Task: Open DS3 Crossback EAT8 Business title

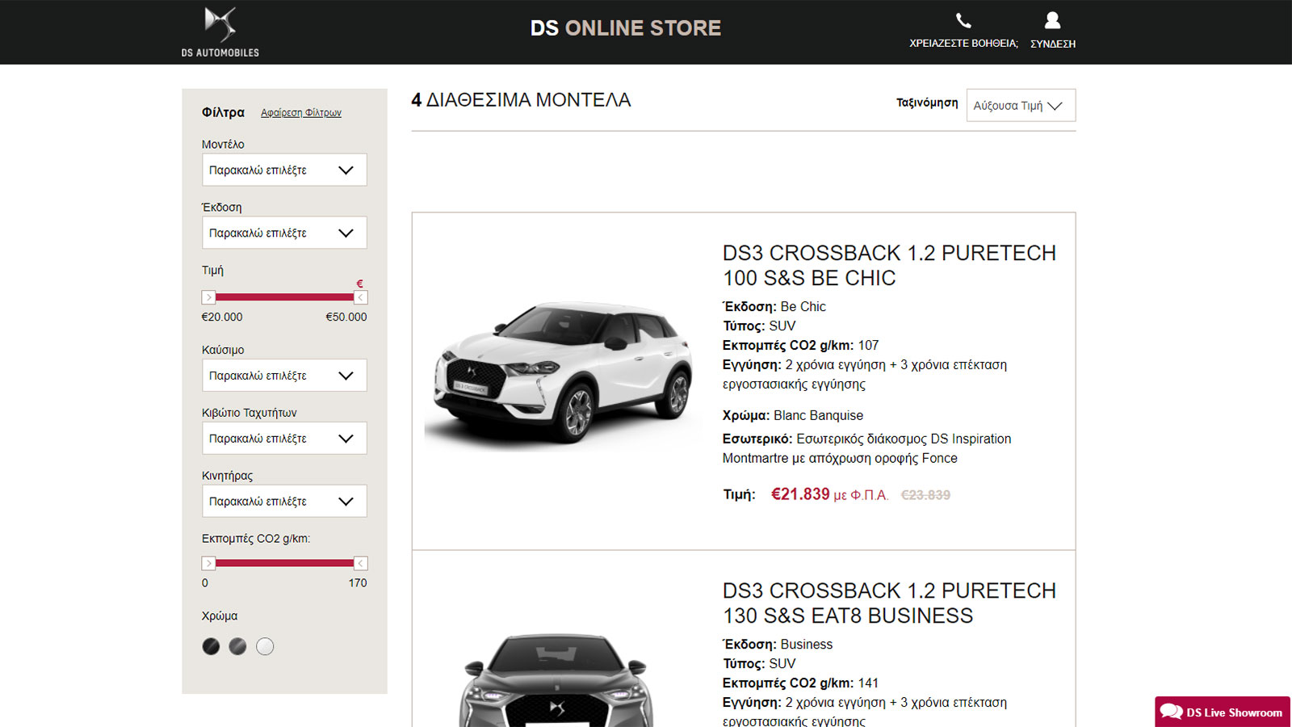Action: (889, 603)
